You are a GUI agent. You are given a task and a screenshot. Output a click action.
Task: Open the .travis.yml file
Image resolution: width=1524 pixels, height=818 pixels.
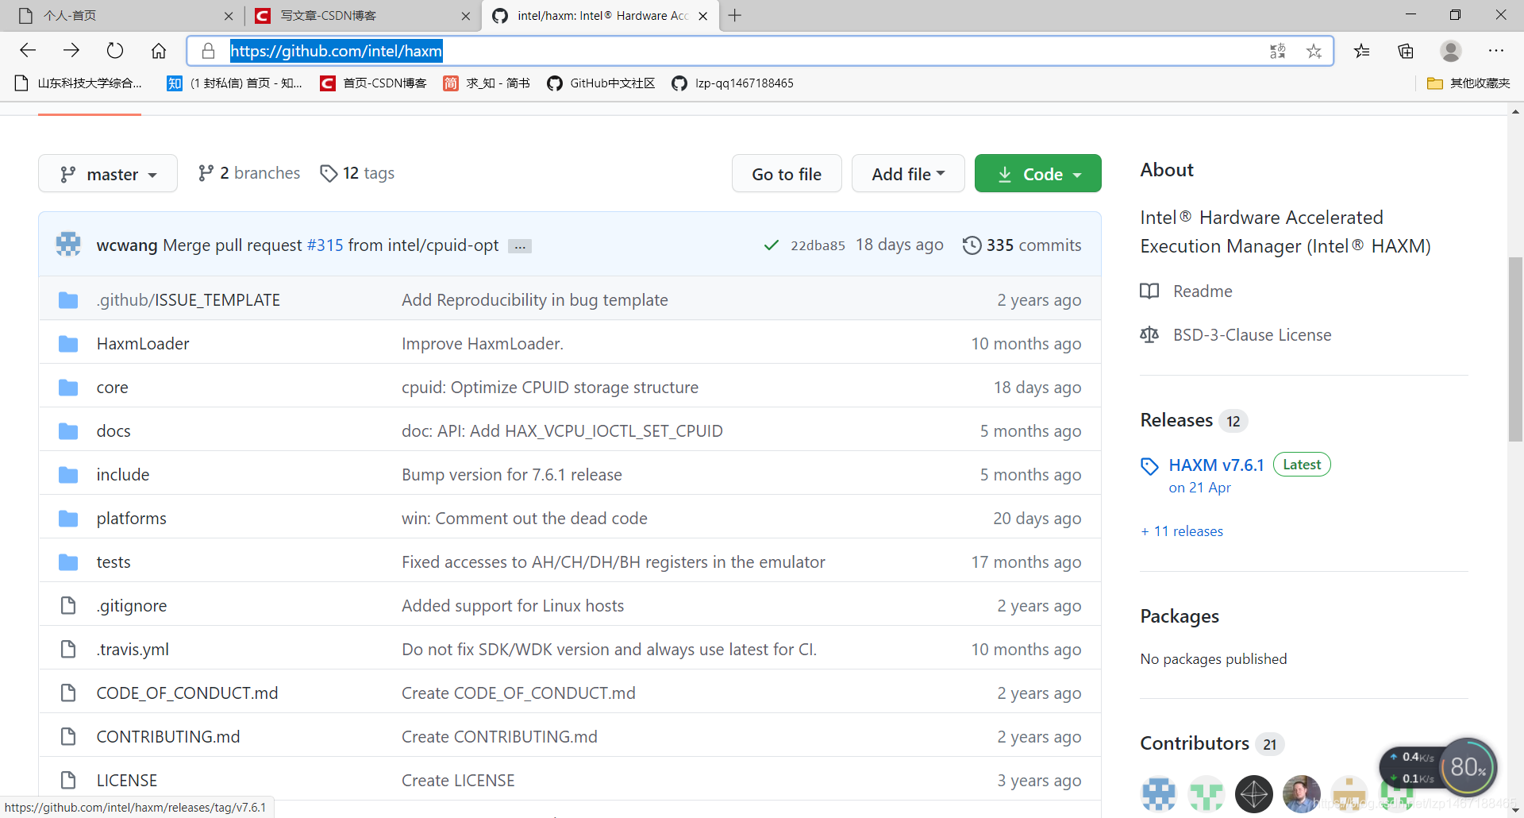pos(133,650)
